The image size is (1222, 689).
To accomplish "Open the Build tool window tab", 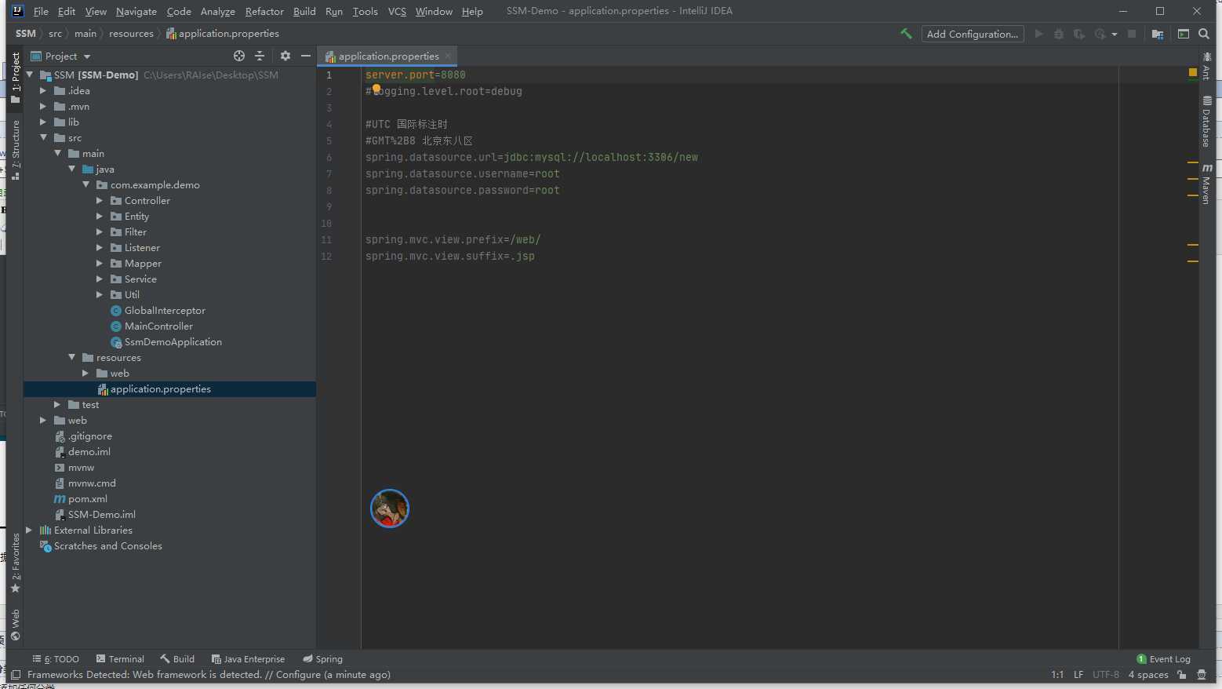I will pyautogui.click(x=177, y=659).
